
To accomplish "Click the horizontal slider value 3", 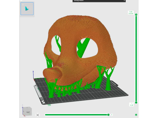I will click(x=112, y=115).
